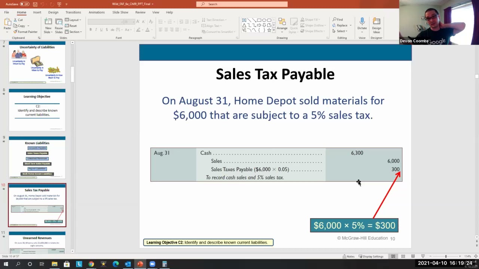Click the bullets list icon
Viewport: 479px width, 269px height.
(x=161, y=22)
